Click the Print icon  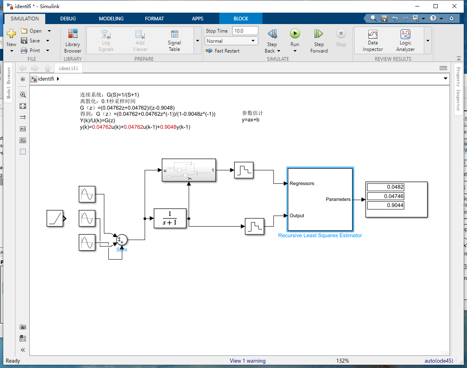[24, 50]
